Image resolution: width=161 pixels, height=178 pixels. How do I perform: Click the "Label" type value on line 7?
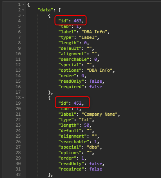tap(88, 37)
